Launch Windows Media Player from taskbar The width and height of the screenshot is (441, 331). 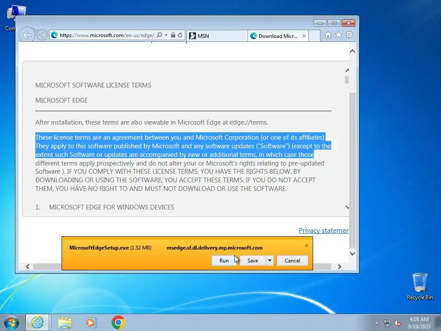pos(91,322)
